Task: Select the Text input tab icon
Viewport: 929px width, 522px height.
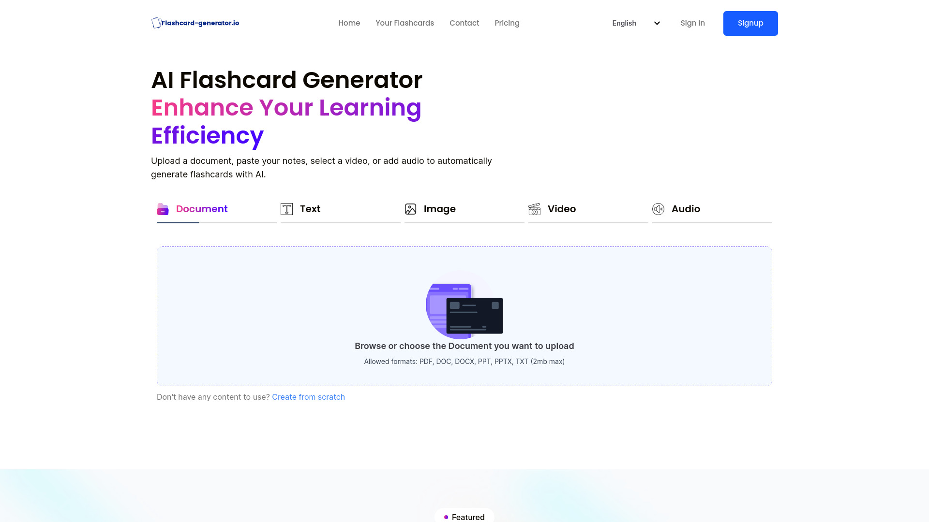Action: [x=286, y=208]
